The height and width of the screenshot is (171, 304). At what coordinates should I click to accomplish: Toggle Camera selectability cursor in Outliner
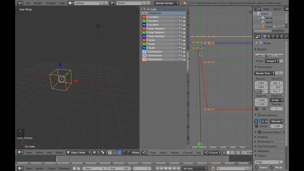point(279,27)
